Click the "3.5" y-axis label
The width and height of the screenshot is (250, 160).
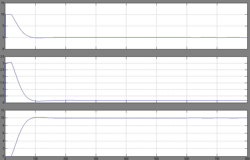point(2,57)
